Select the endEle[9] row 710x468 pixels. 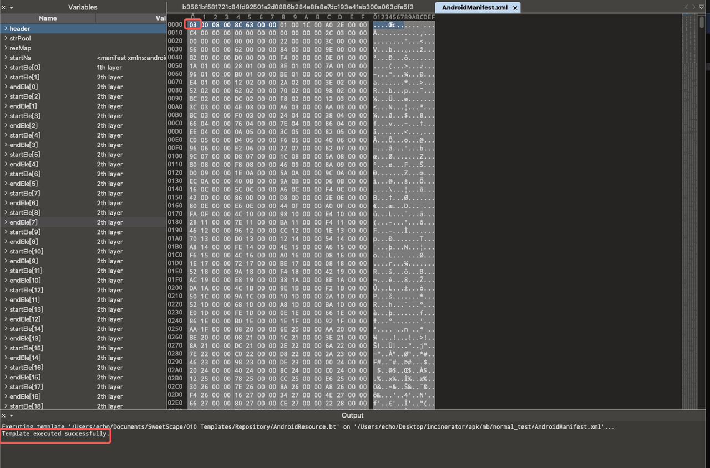(83, 261)
